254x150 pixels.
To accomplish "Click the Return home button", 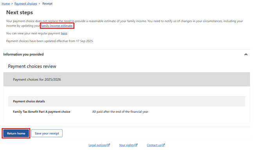I will tap(16, 133).
